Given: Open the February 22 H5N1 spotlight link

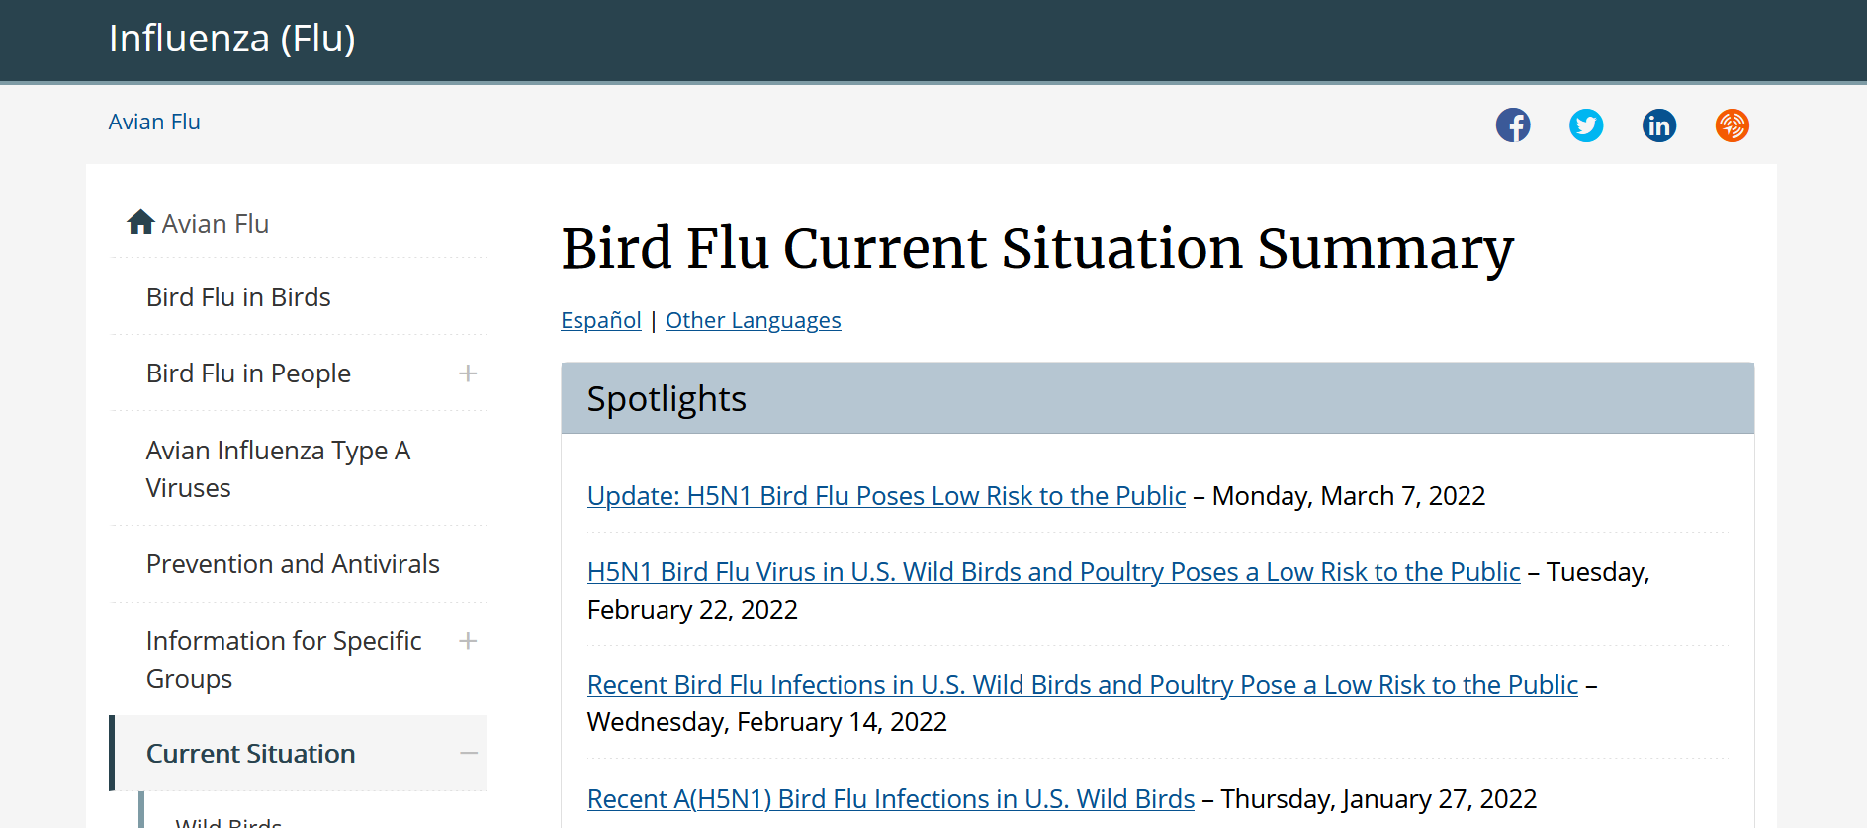Looking at the screenshot, I should tap(1053, 572).
